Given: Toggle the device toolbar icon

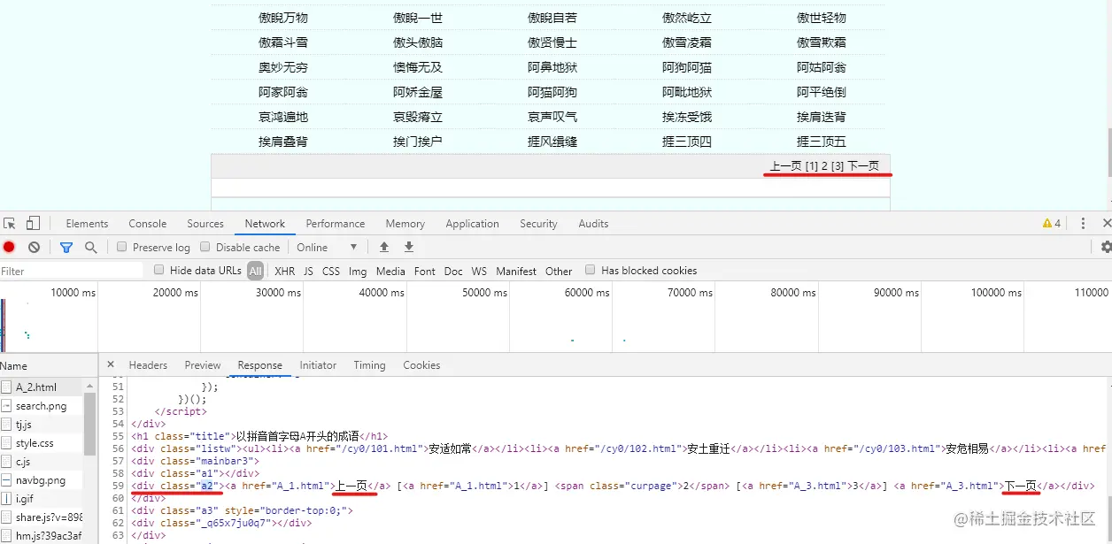Looking at the screenshot, I should click(x=33, y=224).
